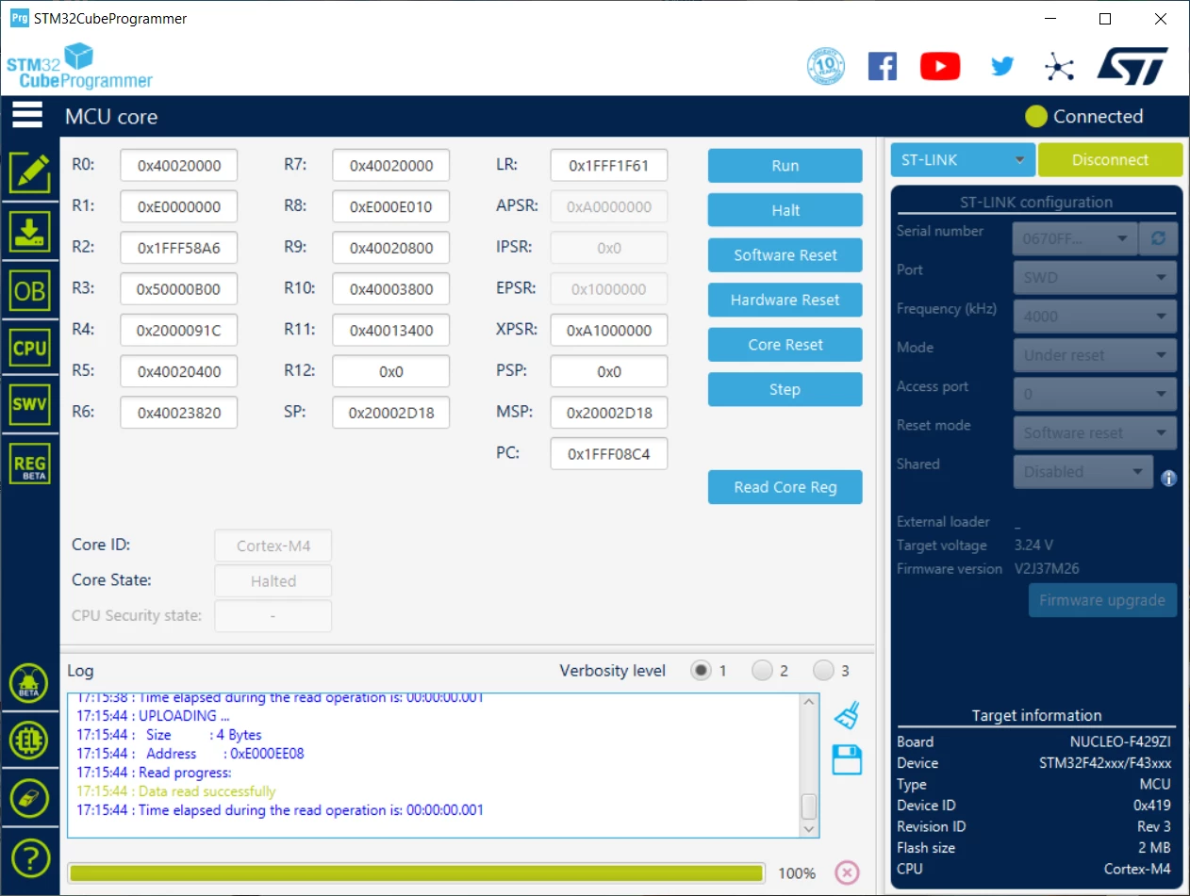This screenshot has width=1190, height=896.
Task: Click the log scroll down arrow
Action: click(808, 828)
